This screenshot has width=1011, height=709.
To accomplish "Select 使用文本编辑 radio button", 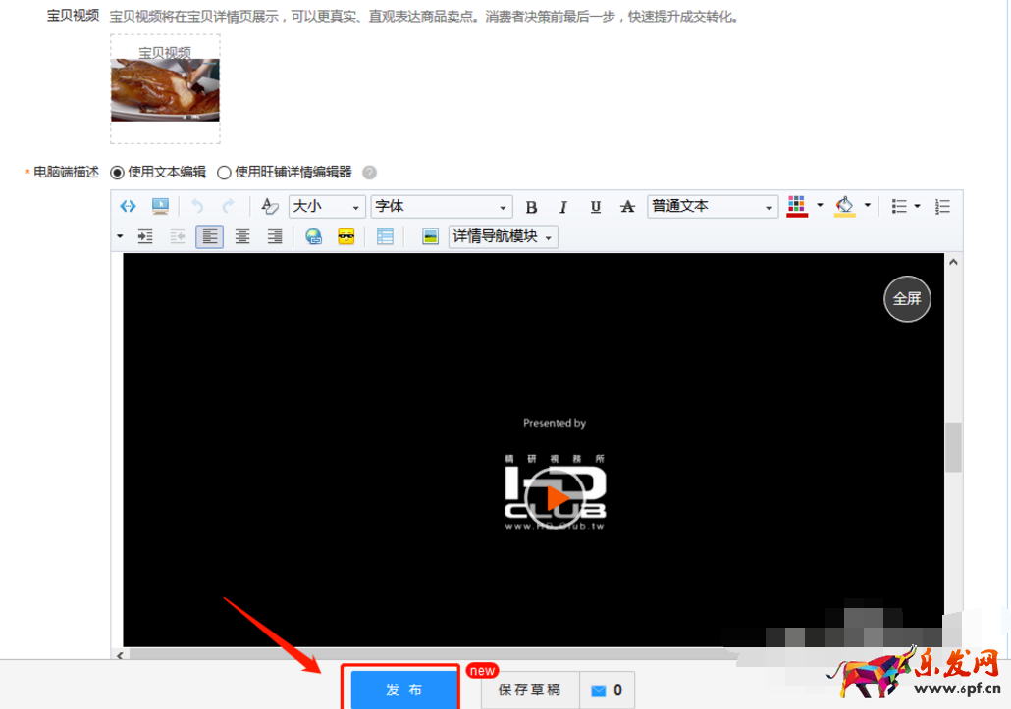I will (118, 173).
